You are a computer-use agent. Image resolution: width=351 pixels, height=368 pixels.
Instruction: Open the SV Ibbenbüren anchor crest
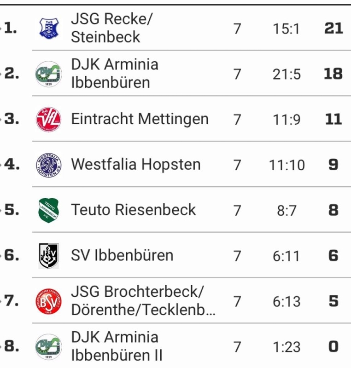click(x=49, y=256)
